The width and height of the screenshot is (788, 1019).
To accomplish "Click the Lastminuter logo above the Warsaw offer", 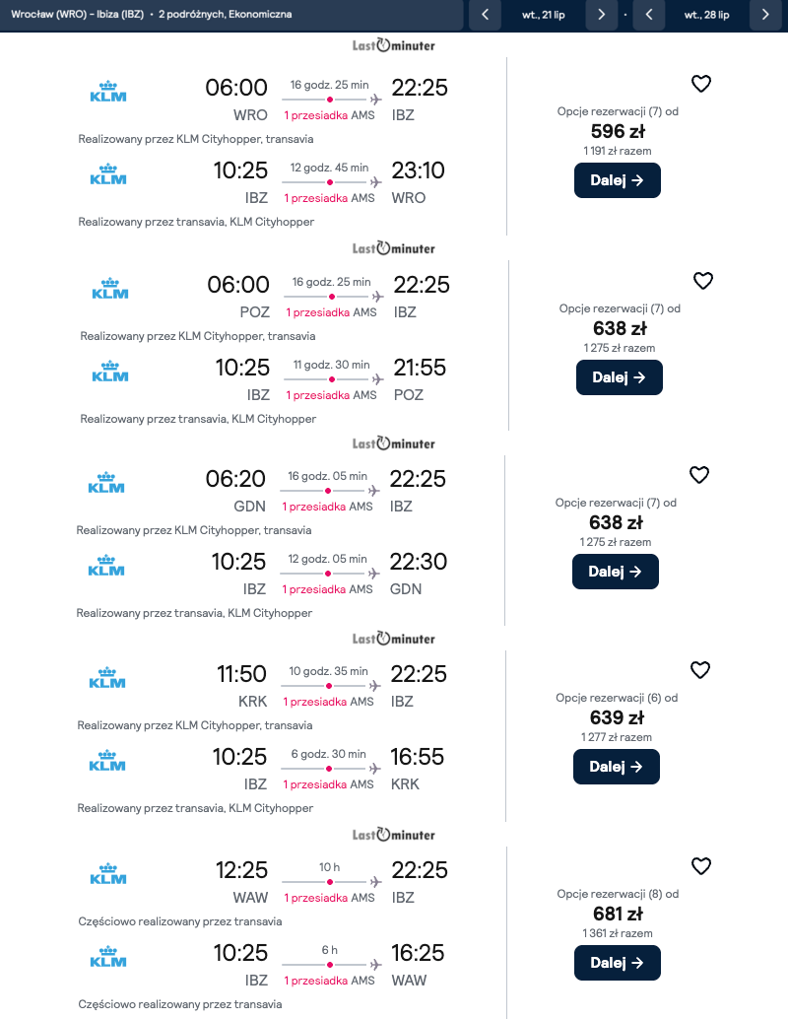I will tap(394, 835).
